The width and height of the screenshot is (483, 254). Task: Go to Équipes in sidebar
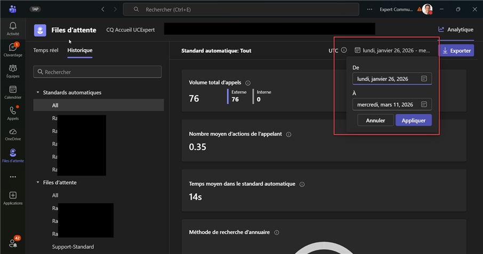(13, 71)
